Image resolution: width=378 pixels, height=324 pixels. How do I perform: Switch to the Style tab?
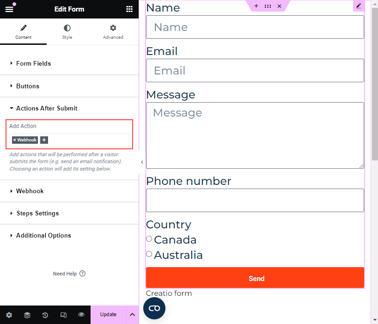click(67, 31)
